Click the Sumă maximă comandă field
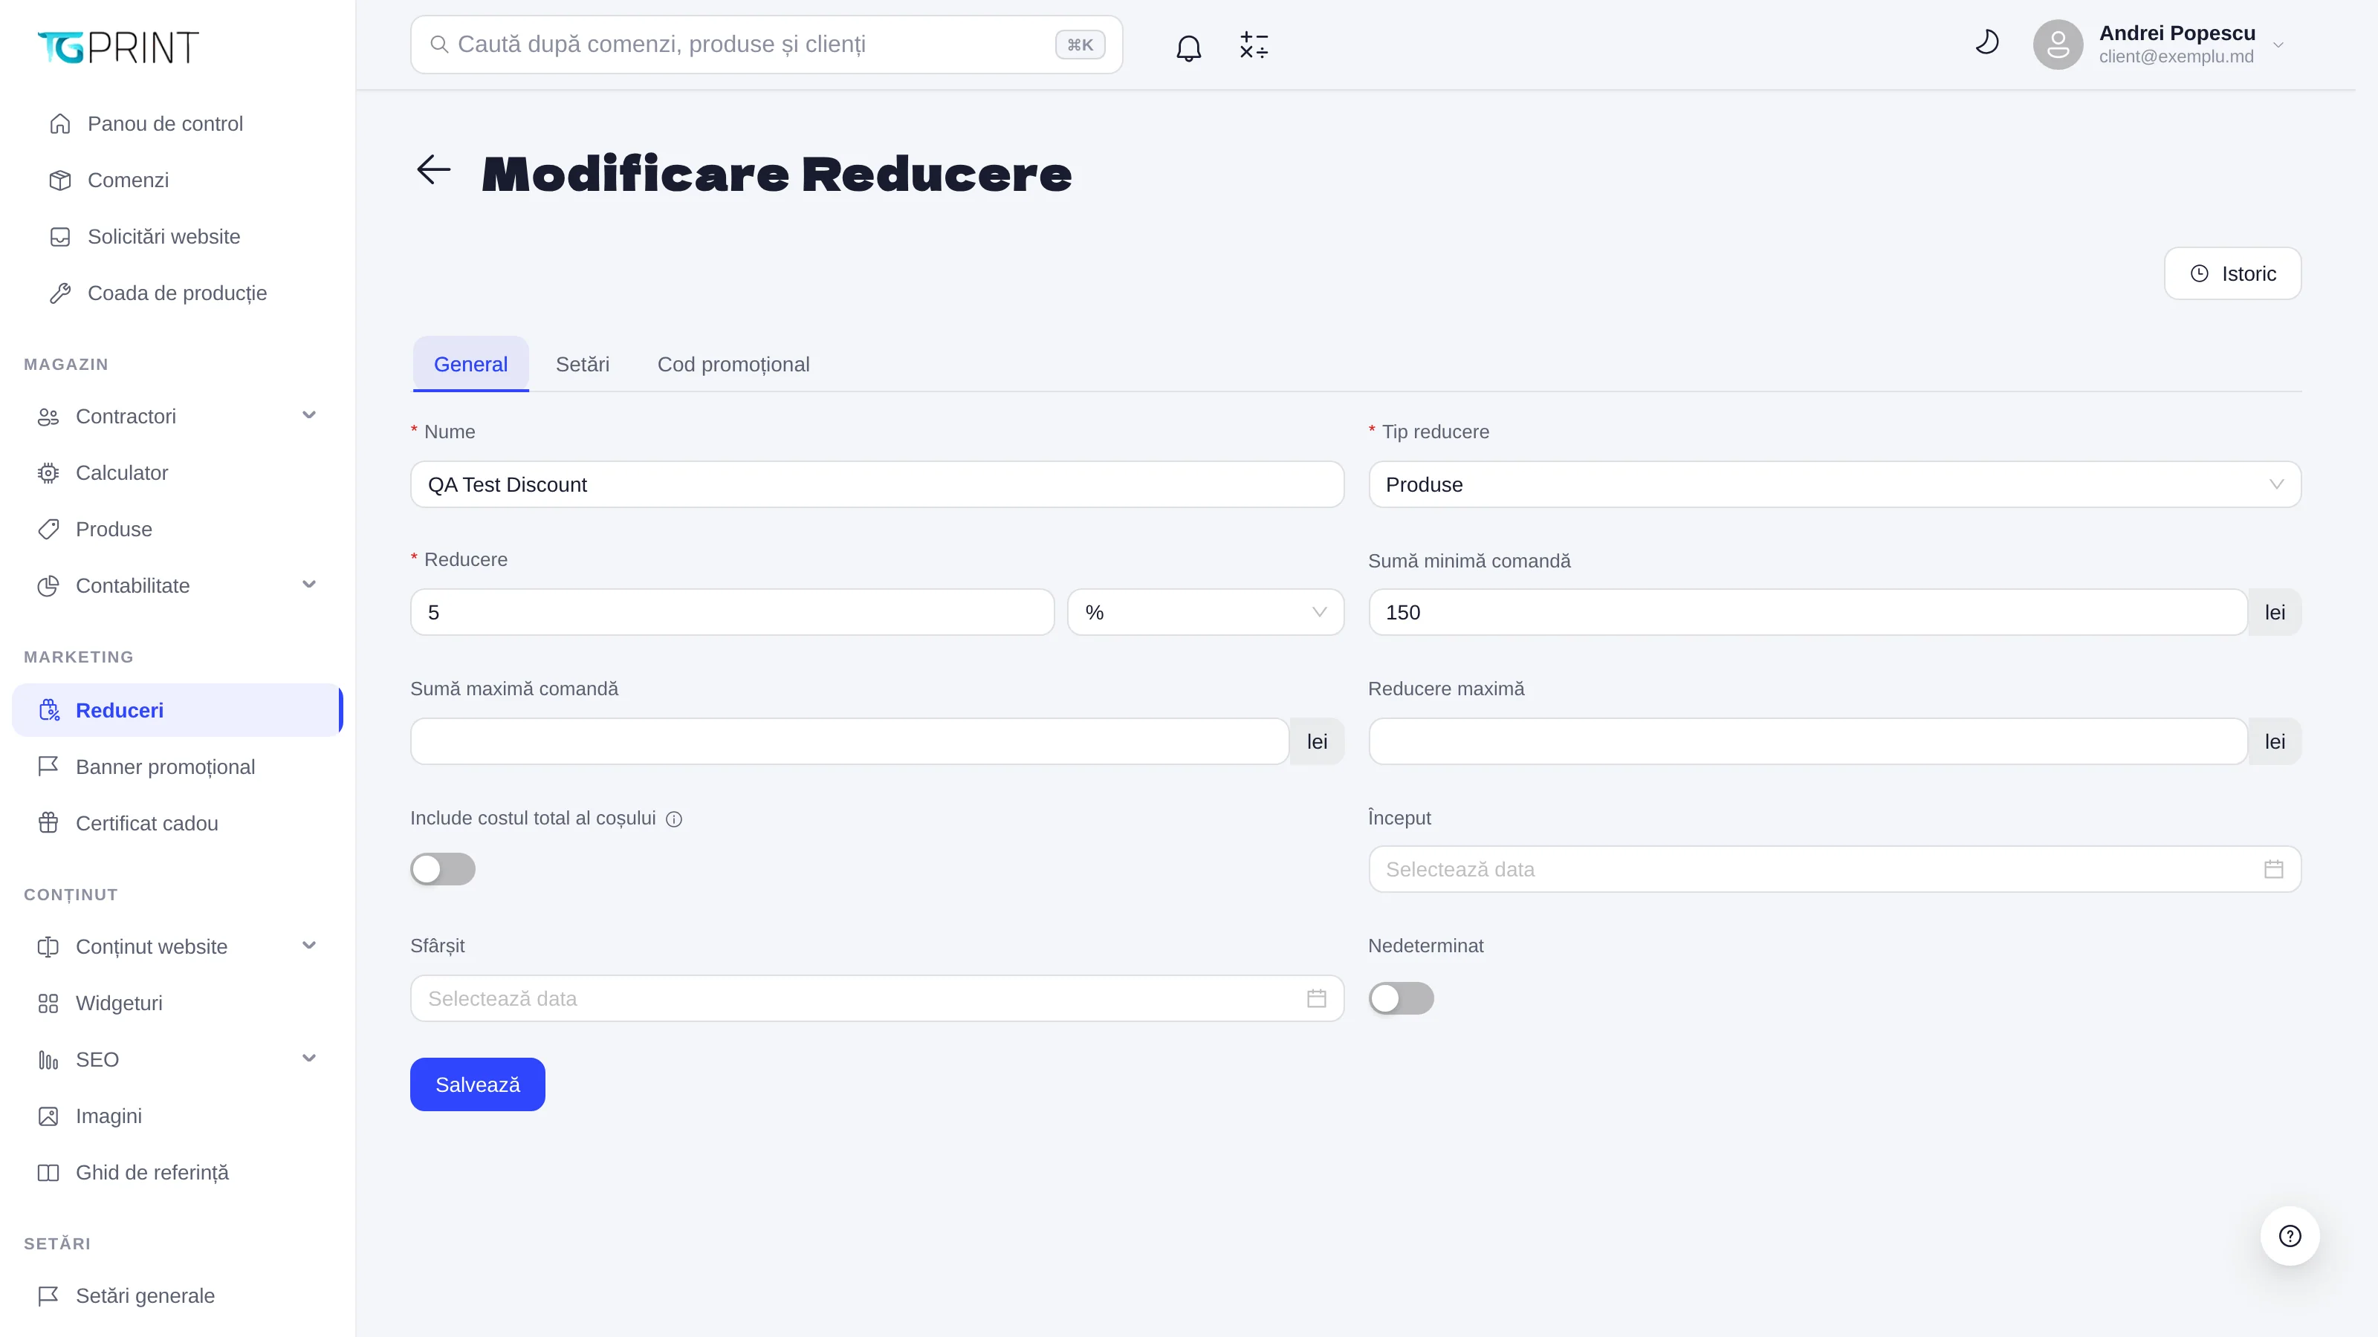The image size is (2378, 1337). click(849, 742)
